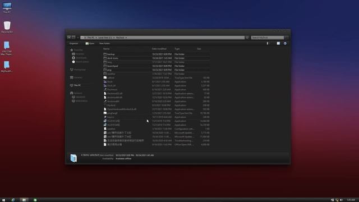
Task: Select Libraries in navigation pane
Action: (x=76, y=77)
